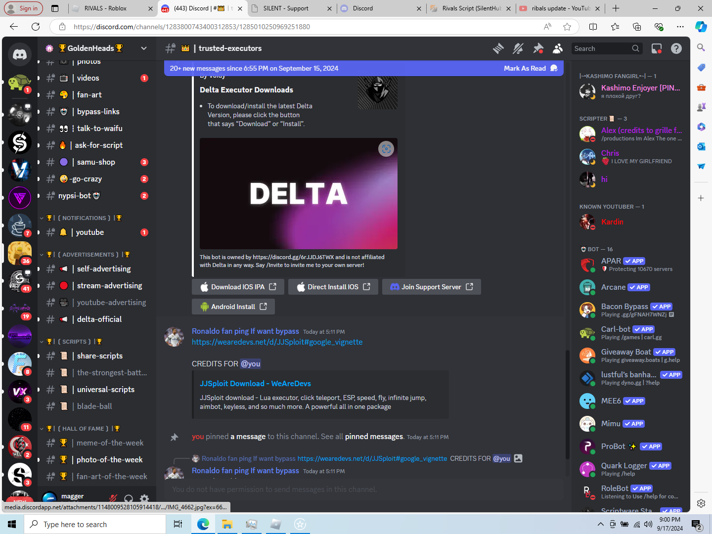Click the Chris member entry

click(631, 157)
